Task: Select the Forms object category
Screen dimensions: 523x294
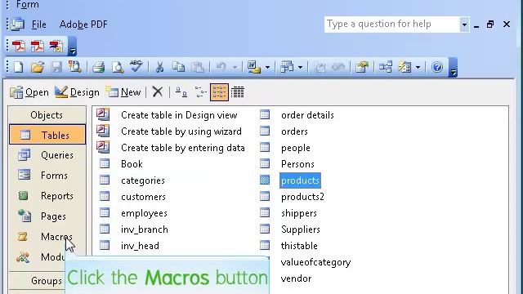Action: coord(47,176)
